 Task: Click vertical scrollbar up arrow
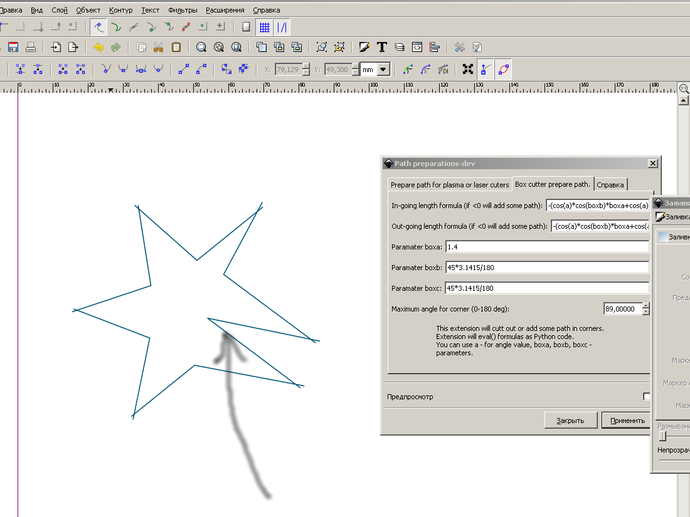click(x=683, y=100)
